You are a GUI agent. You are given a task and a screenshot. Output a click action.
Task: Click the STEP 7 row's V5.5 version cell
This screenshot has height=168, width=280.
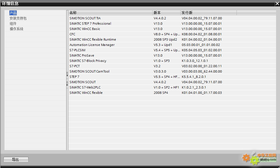[167, 77]
